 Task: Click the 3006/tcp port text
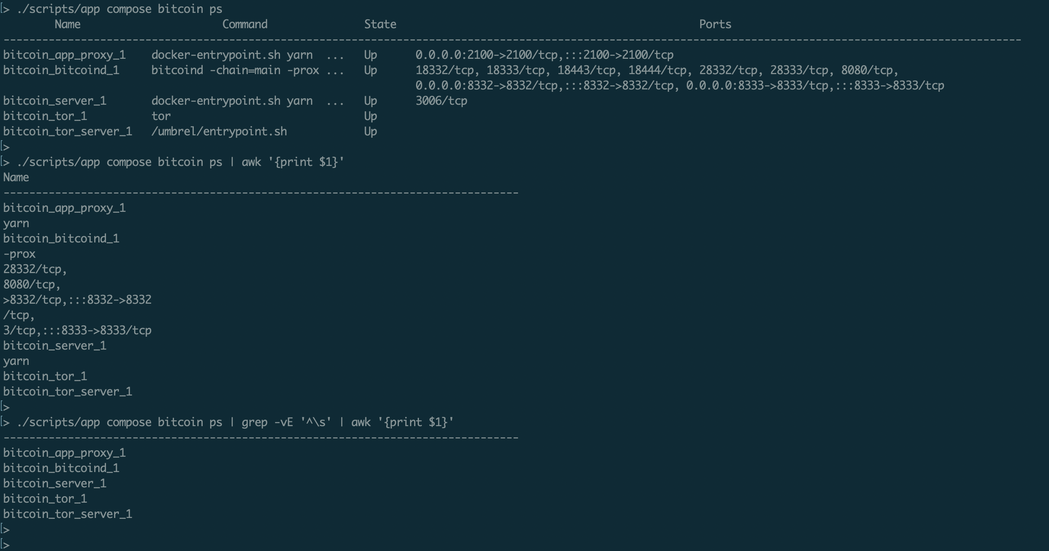point(441,101)
